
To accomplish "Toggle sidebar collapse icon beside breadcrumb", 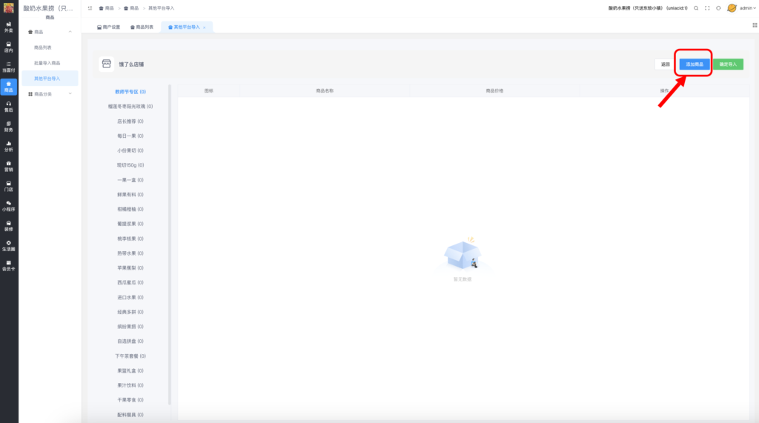I will point(90,8).
